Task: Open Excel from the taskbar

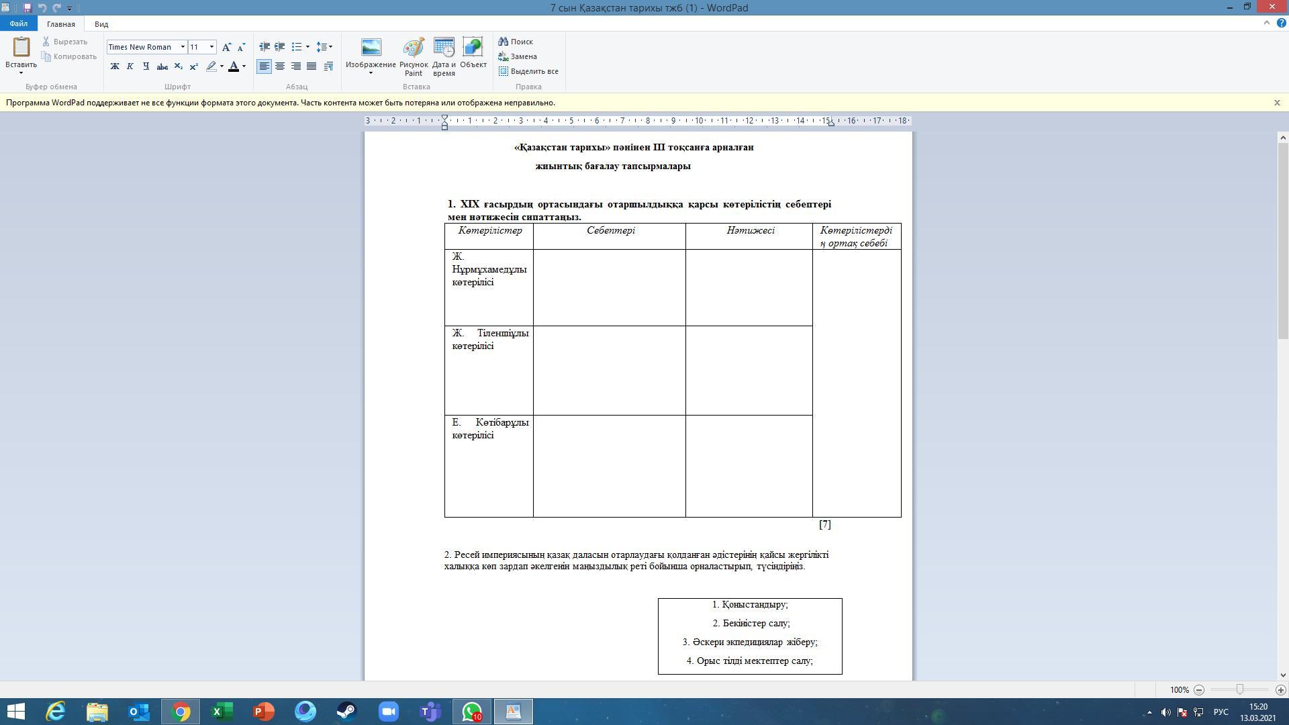Action: (222, 712)
